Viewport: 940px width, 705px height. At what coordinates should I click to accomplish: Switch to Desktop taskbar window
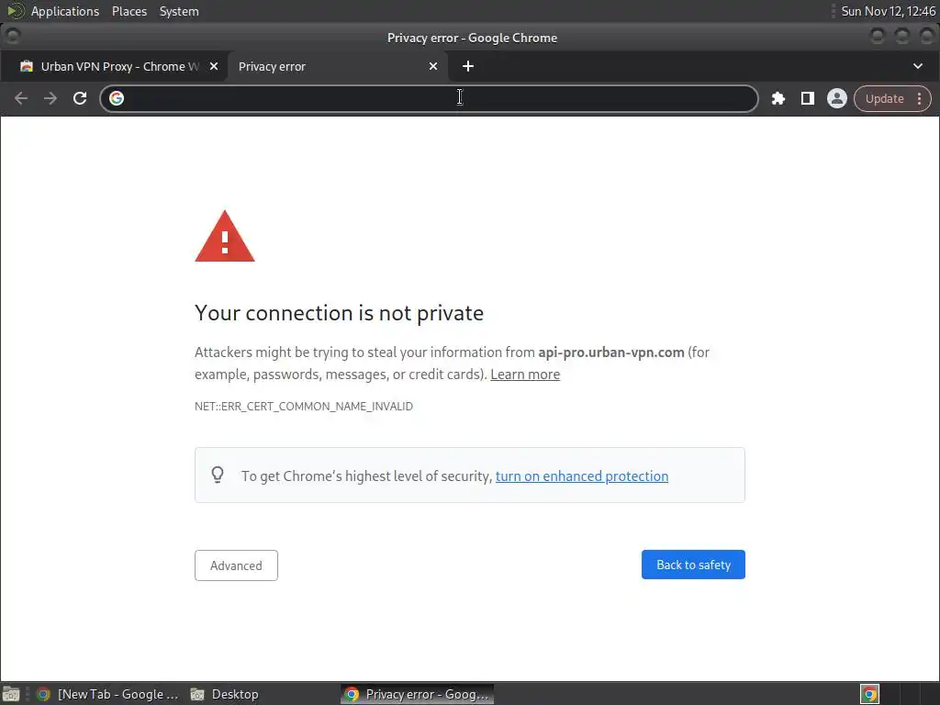coord(226,694)
